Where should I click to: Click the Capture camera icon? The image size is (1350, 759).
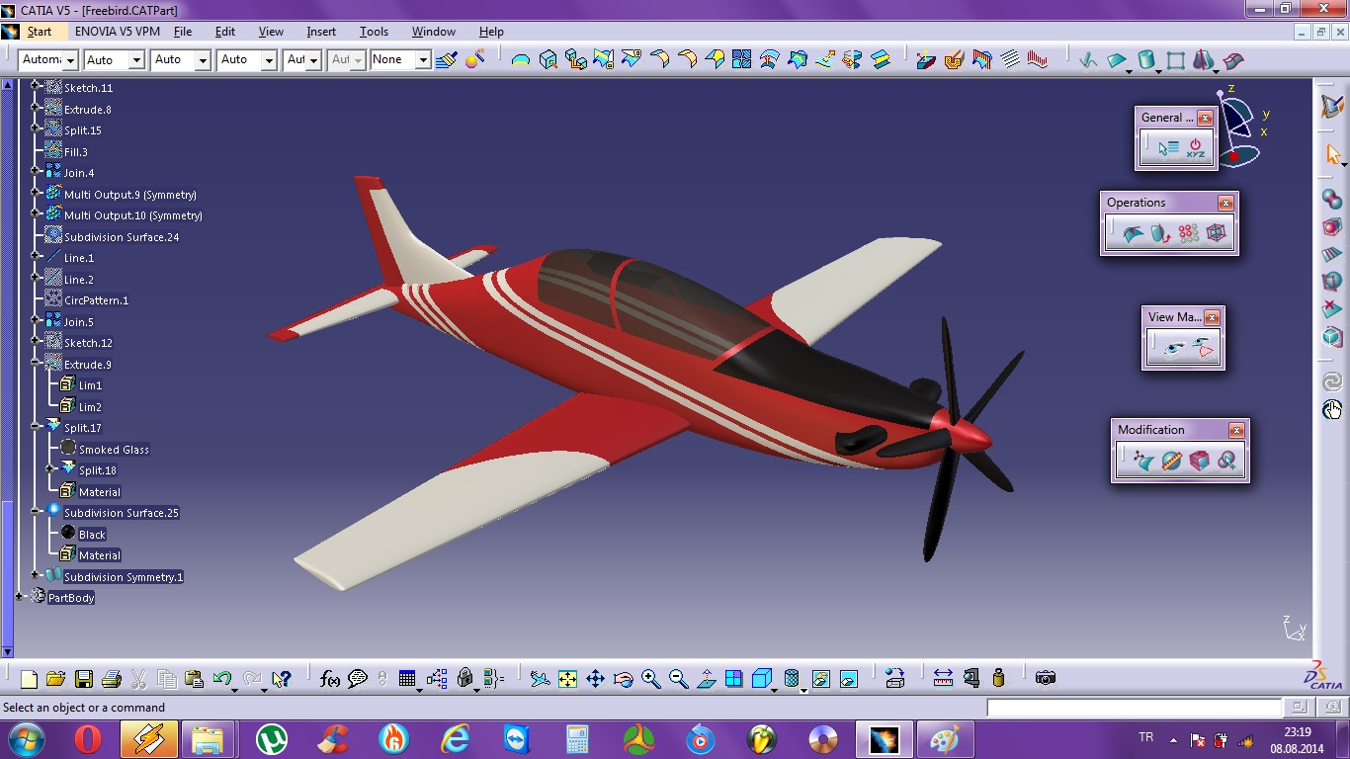[1046, 678]
